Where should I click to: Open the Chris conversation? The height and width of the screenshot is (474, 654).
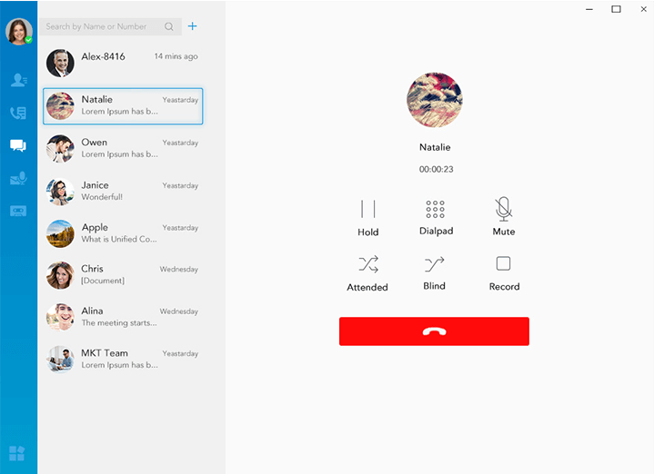(123, 275)
